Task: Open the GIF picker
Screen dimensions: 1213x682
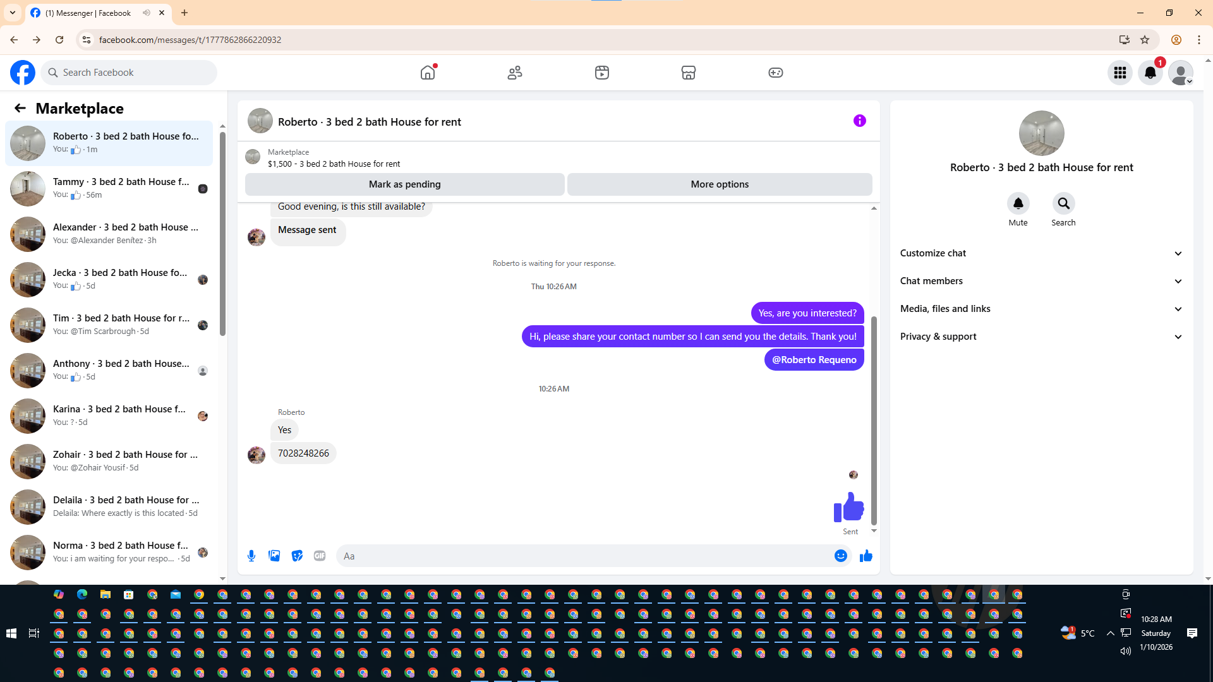Action: (320, 556)
